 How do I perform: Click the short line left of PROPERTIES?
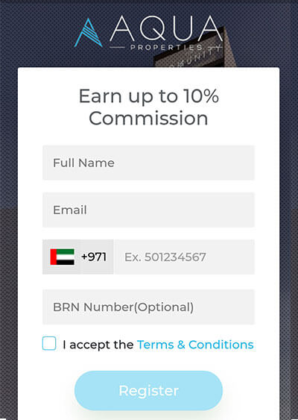click(118, 48)
